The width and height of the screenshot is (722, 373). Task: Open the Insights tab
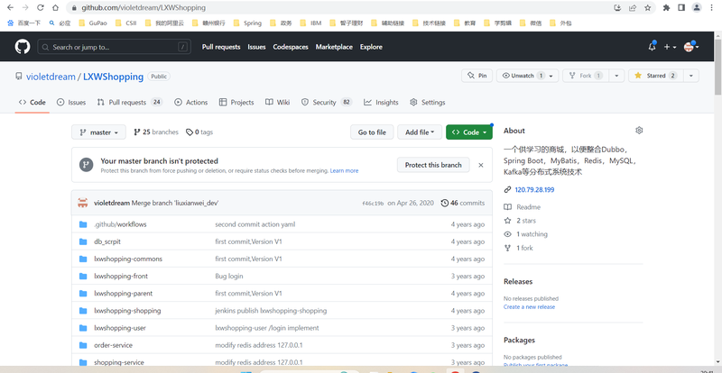(381, 103)
